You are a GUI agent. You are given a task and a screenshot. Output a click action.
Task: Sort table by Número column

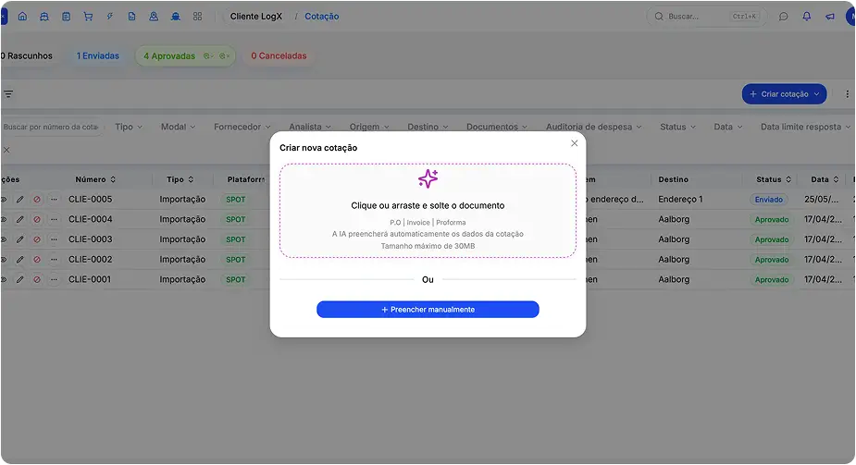95,179
